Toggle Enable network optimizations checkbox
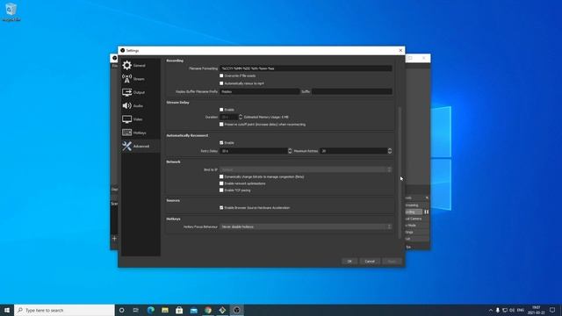Screen dimensions: 562x316 point(221,183)
